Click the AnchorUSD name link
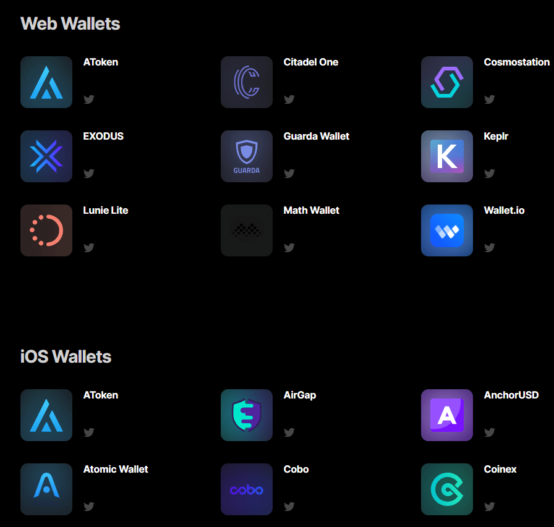554x527 pixels. tap(511, 395)
